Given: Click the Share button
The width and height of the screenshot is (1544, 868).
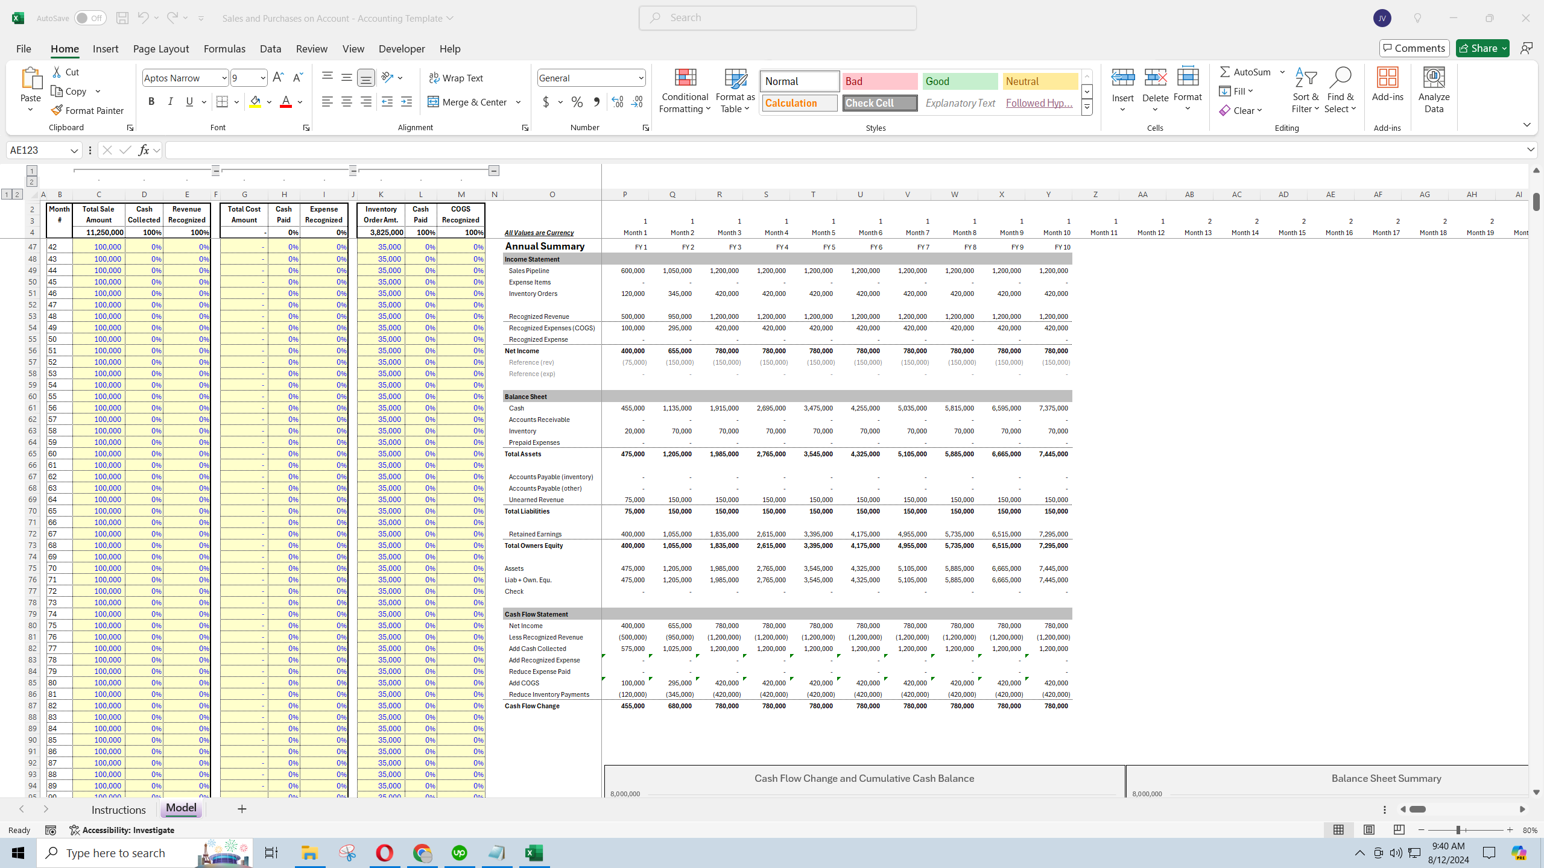Looking at the screenshot, I should (1482, 48).
